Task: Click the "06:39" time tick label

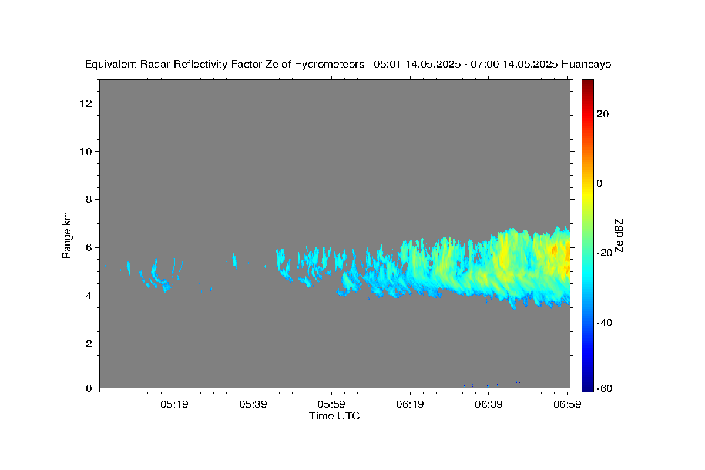Action: [488, 405]
